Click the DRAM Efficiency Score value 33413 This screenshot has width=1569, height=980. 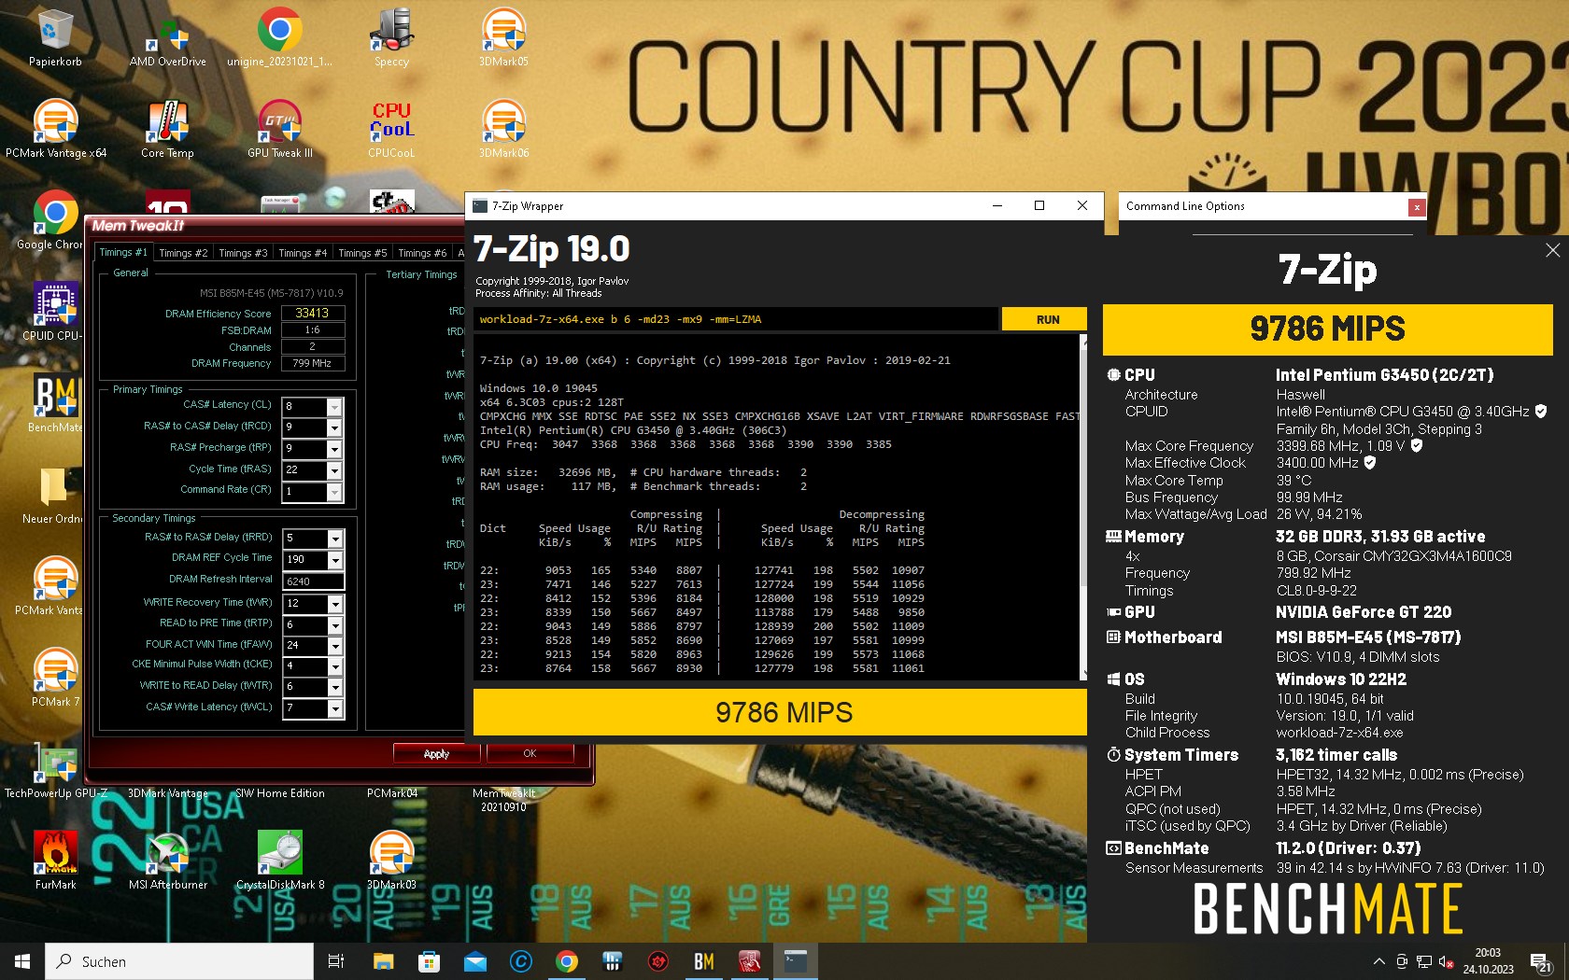pos(312,314)
